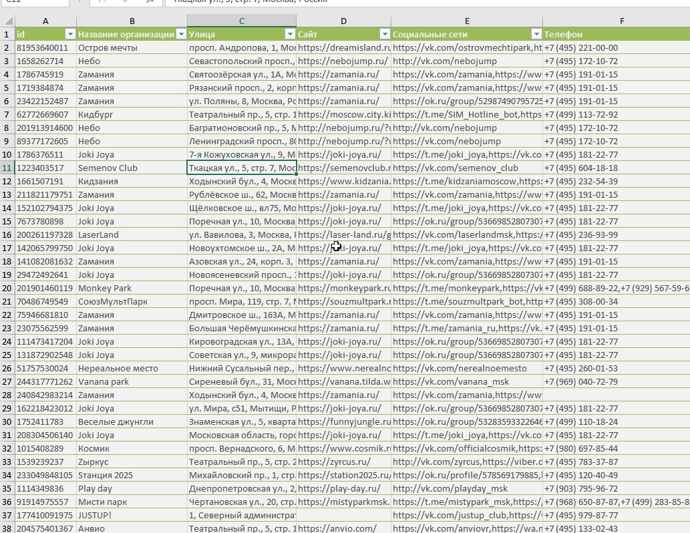Select row 38 header
690x533 pixels.
pos(7,528)
